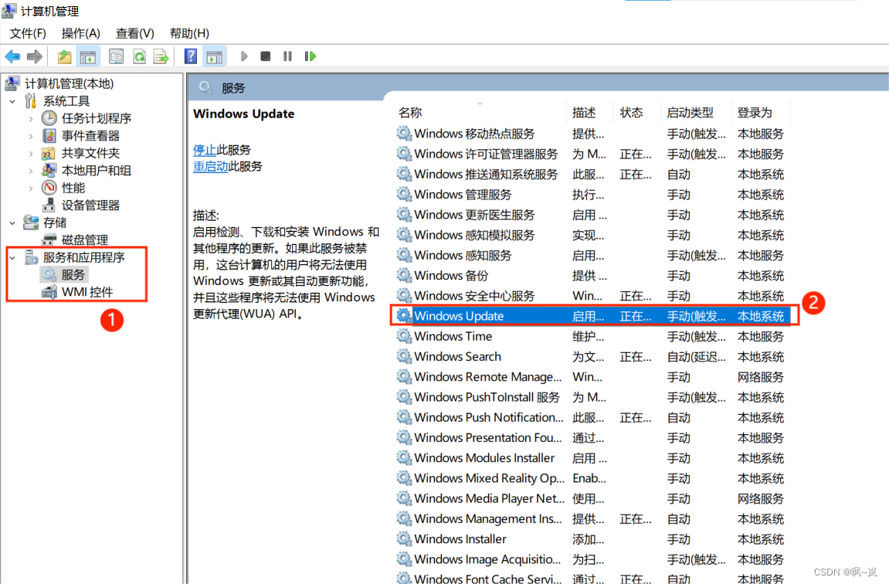
Task: Collapse the 系统工具 tree node
Action: [13, 101]
